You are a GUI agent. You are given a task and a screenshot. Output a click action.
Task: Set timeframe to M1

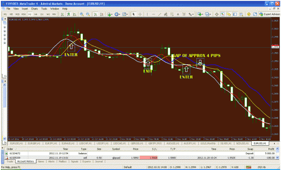click(5, 14)
